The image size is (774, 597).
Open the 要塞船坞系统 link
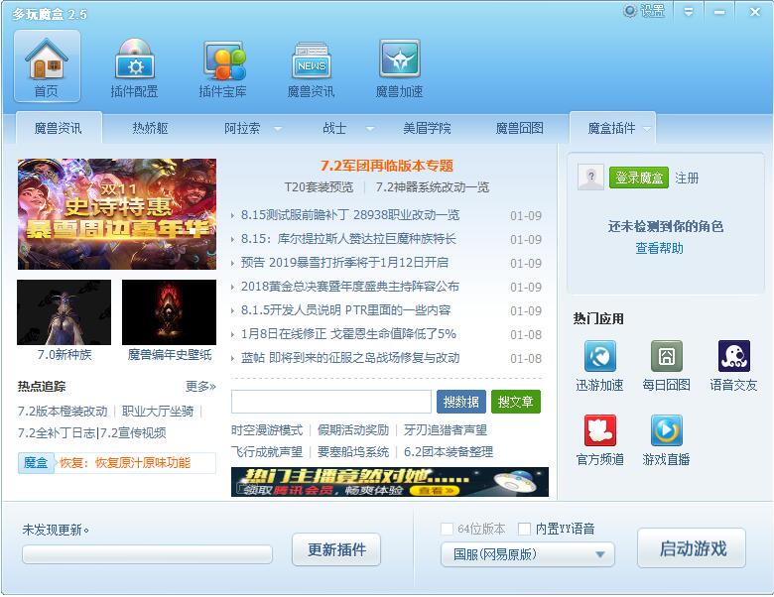353,452
